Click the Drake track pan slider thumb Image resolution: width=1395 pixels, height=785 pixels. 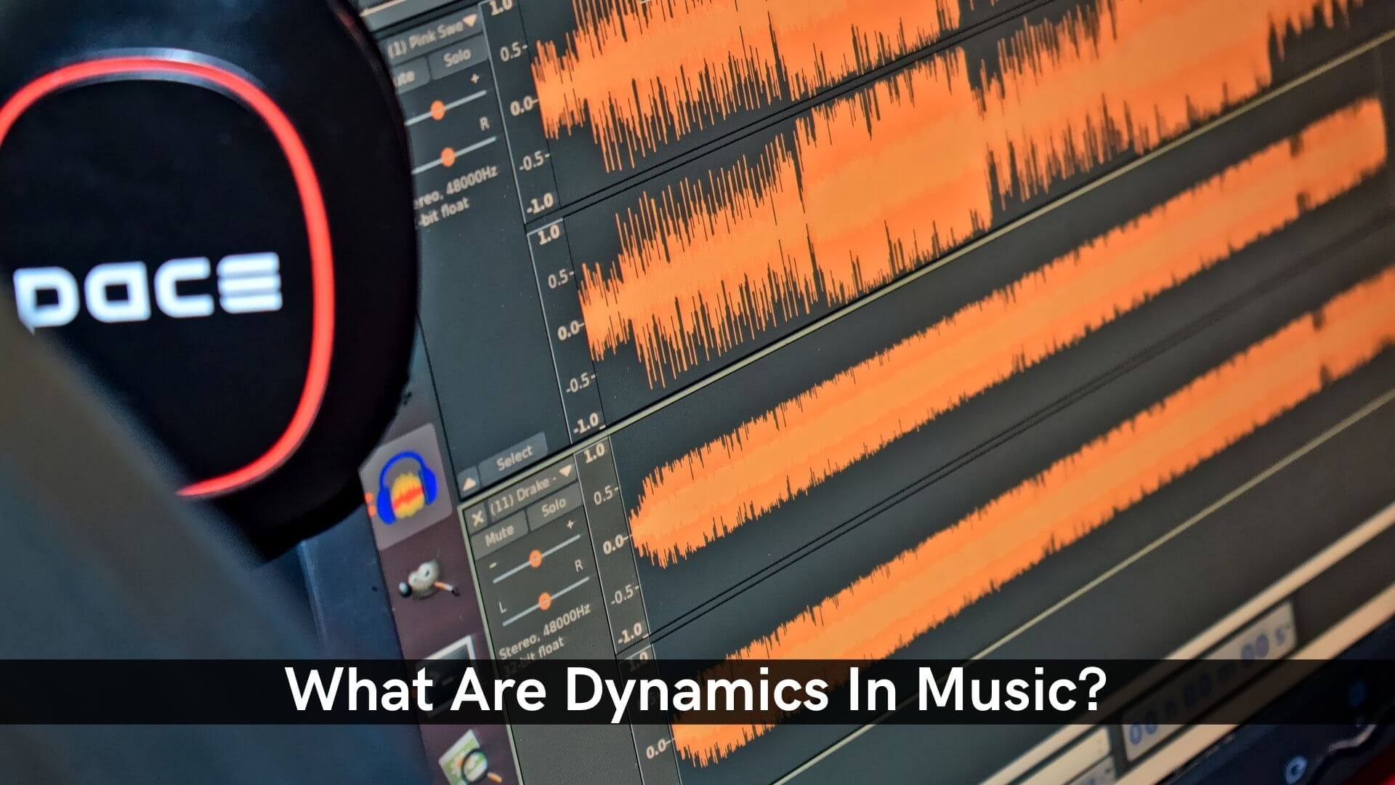[545, 601]
